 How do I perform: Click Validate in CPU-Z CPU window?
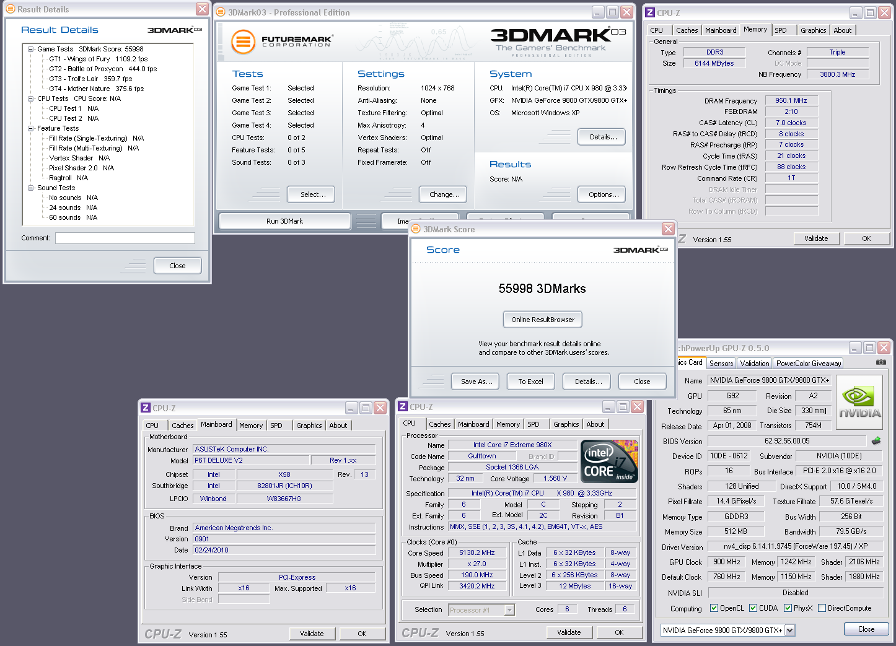[569, 632]
